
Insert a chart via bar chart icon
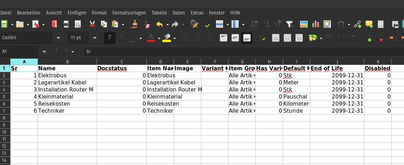[316, 24]
